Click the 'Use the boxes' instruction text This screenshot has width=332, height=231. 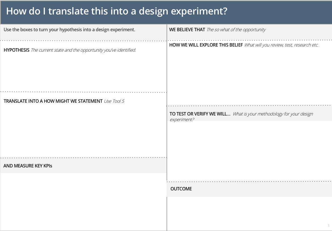tap(69, 30)
